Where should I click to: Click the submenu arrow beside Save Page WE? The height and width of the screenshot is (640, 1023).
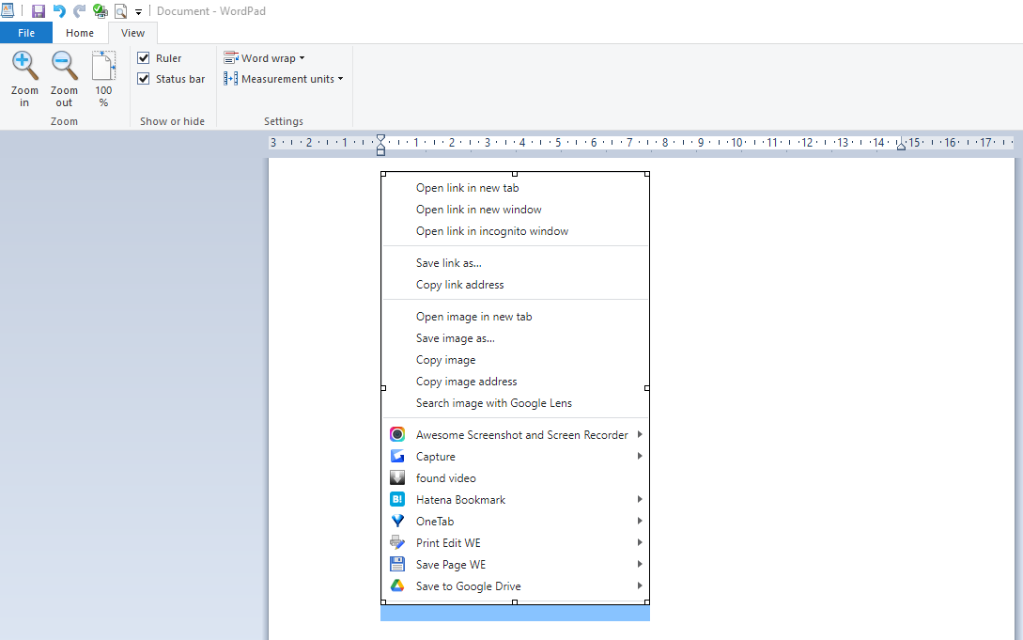point(640,564)
